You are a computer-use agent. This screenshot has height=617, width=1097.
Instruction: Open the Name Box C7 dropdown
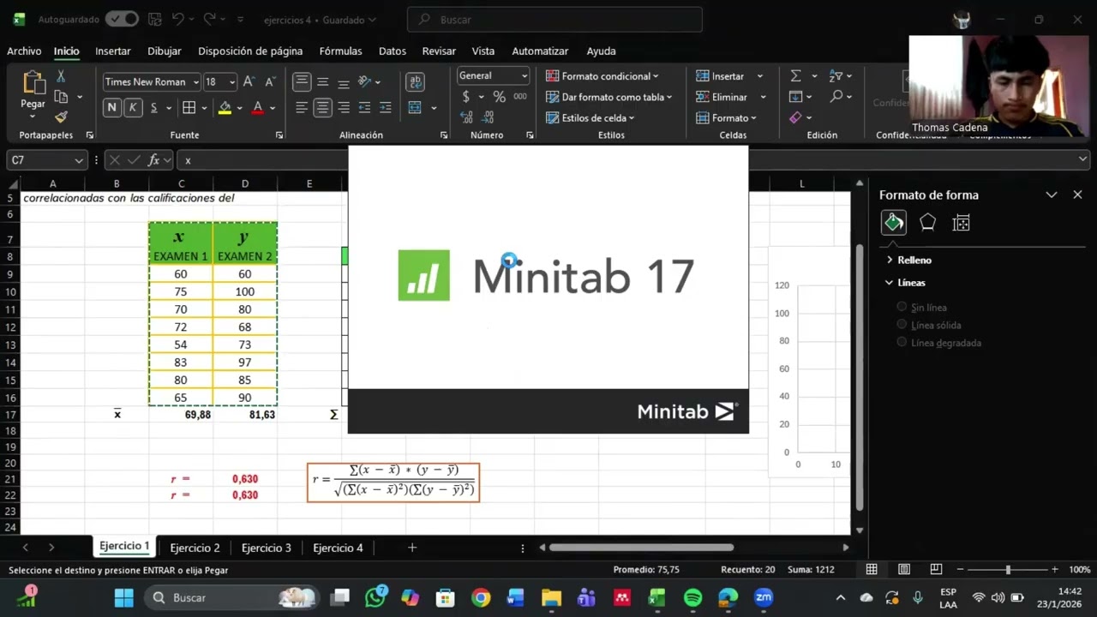coord(79,160)
